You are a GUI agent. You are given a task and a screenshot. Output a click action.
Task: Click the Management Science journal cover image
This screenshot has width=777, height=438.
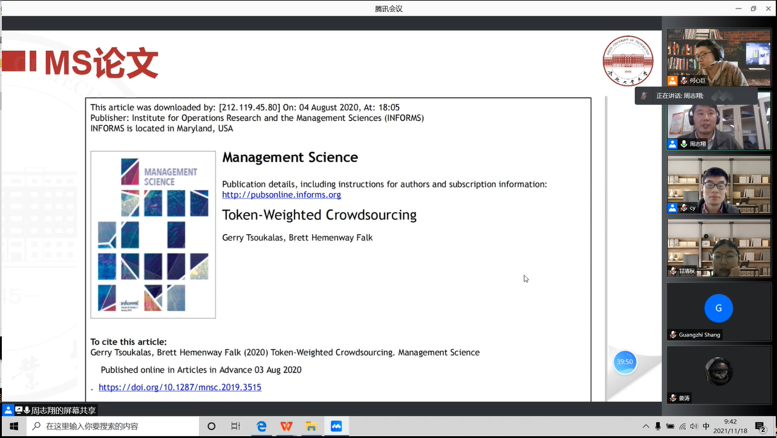[153, 235]
